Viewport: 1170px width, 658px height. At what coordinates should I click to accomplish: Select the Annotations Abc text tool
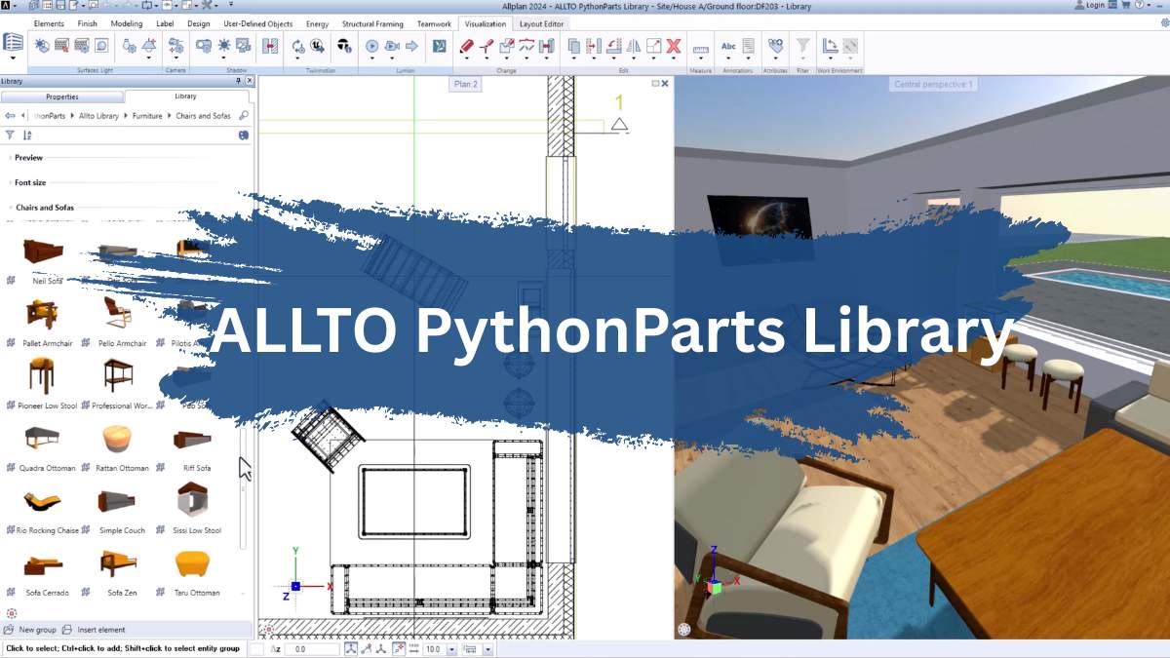(729, 46)
